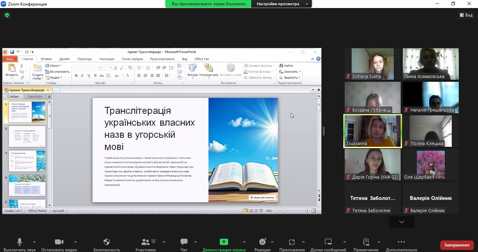Click Создать слайд new slide icon
The width and height of the screenshot is (478, 252).
tap(37, 68)
